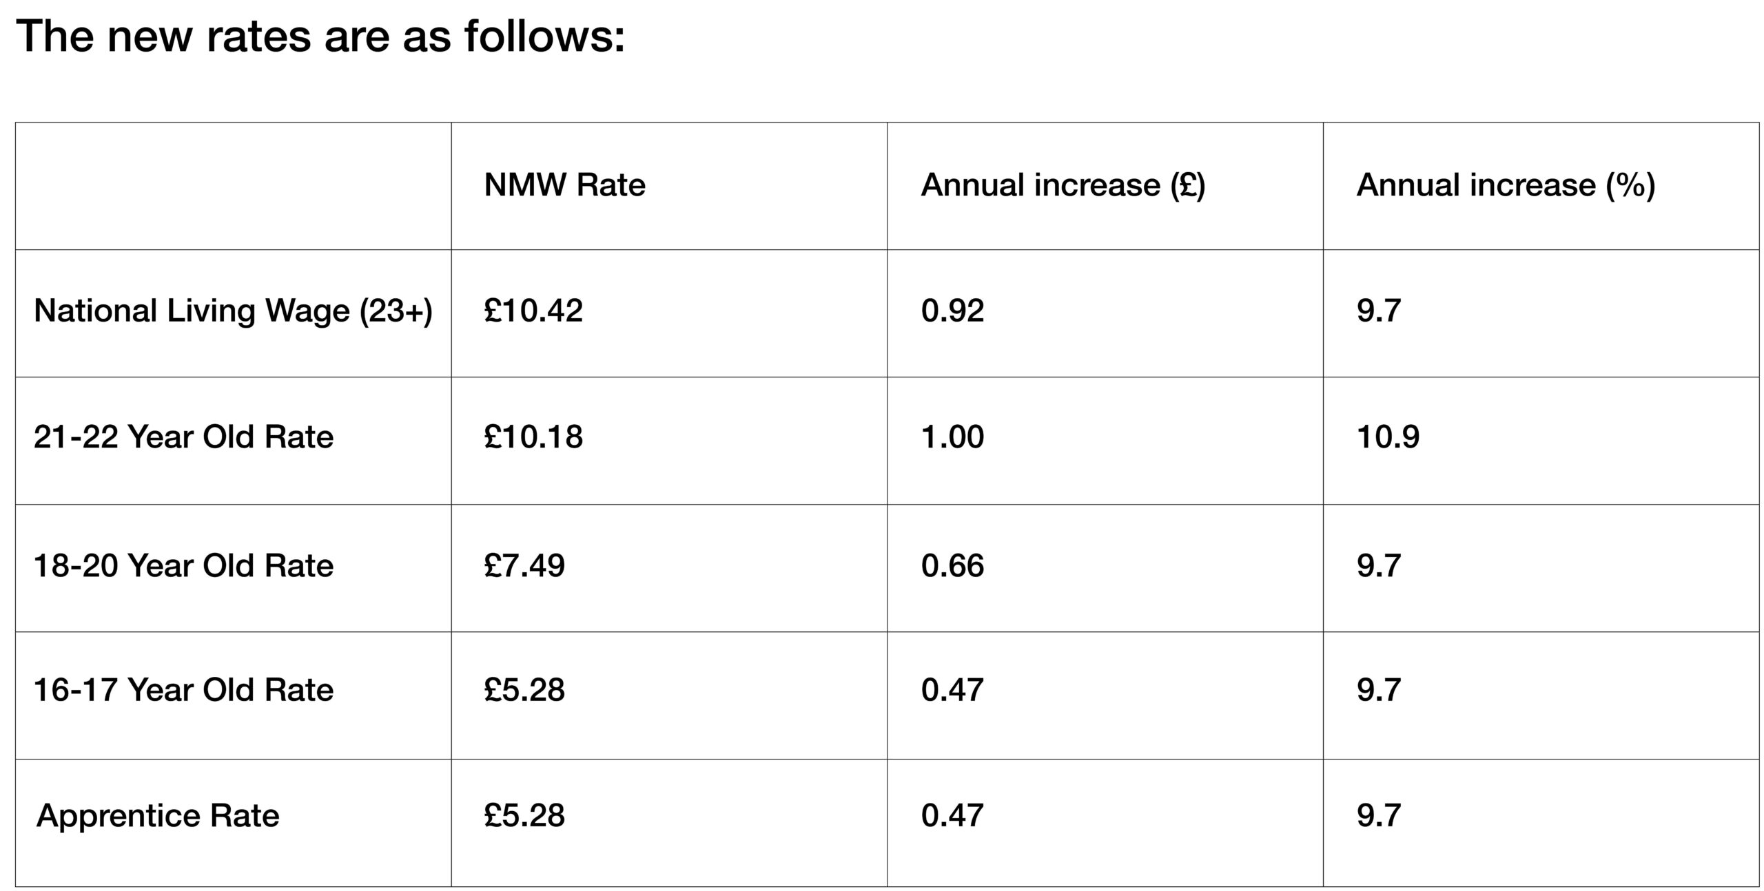Select the NMW Rate column header
Image resolution: width=1764 pixels, height=891 pixels.
(565, 185)
